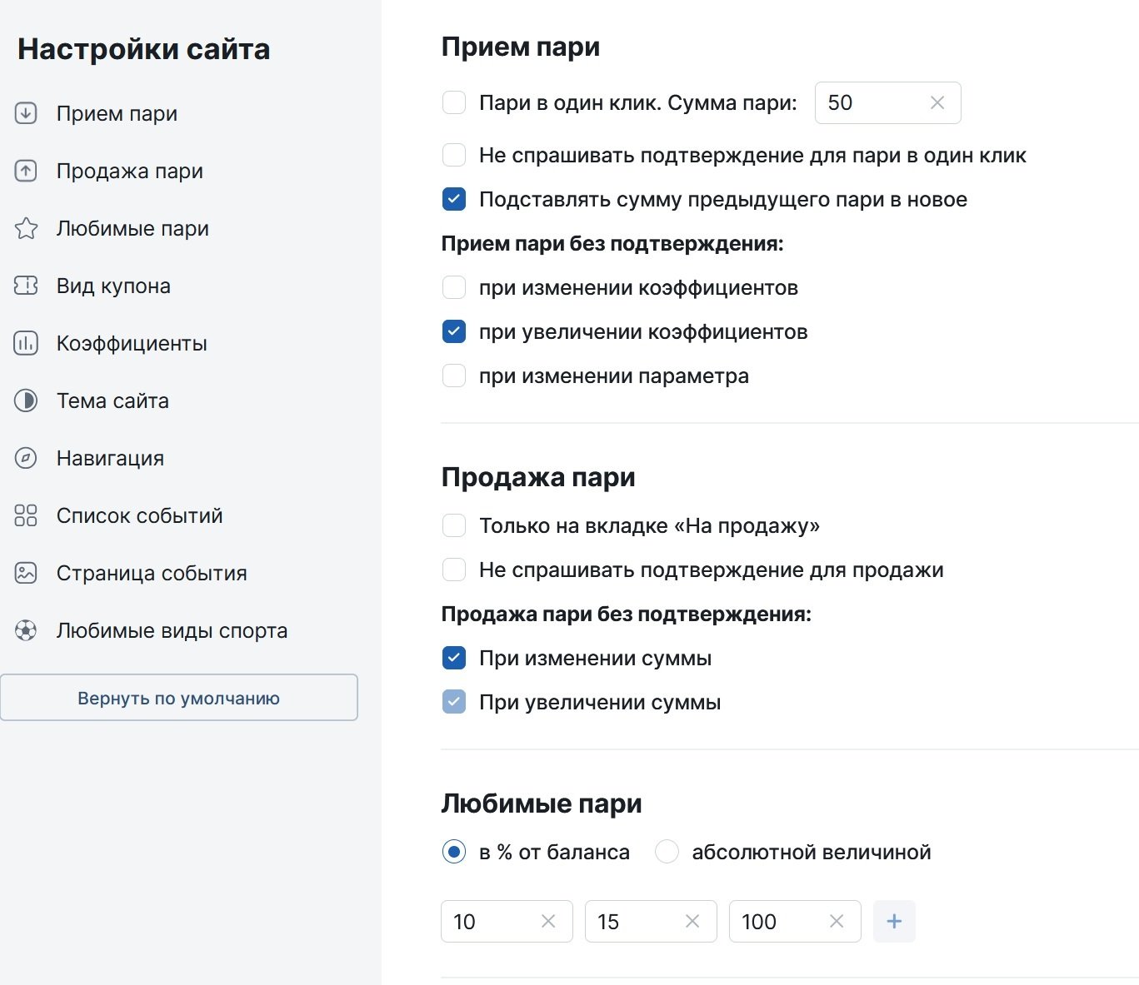Click the download icon beside Прием пари
Screen dimensions: 1139x985
pyautogui.click(x=26, y=113)
